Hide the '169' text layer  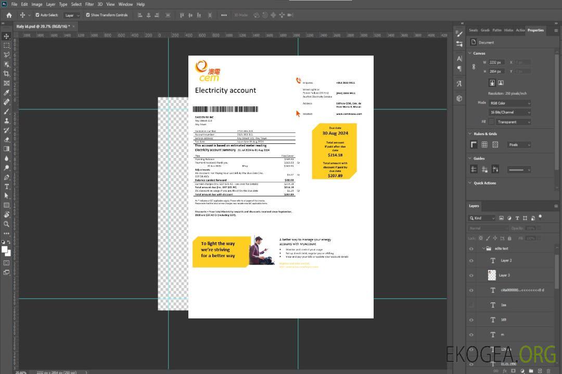(471, 320)
